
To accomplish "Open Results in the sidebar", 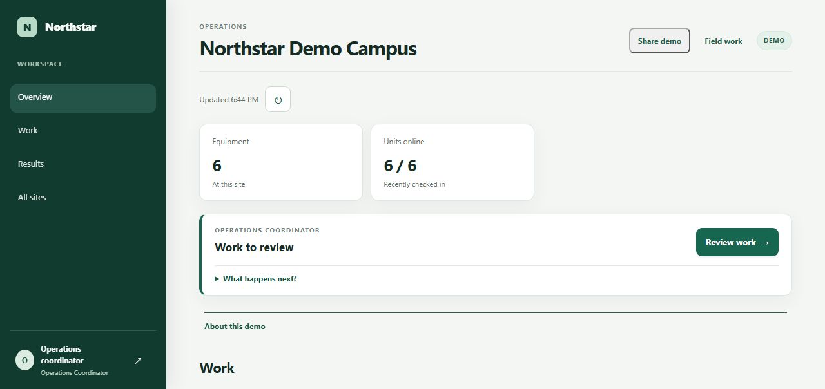I will [x=83, y=164].
